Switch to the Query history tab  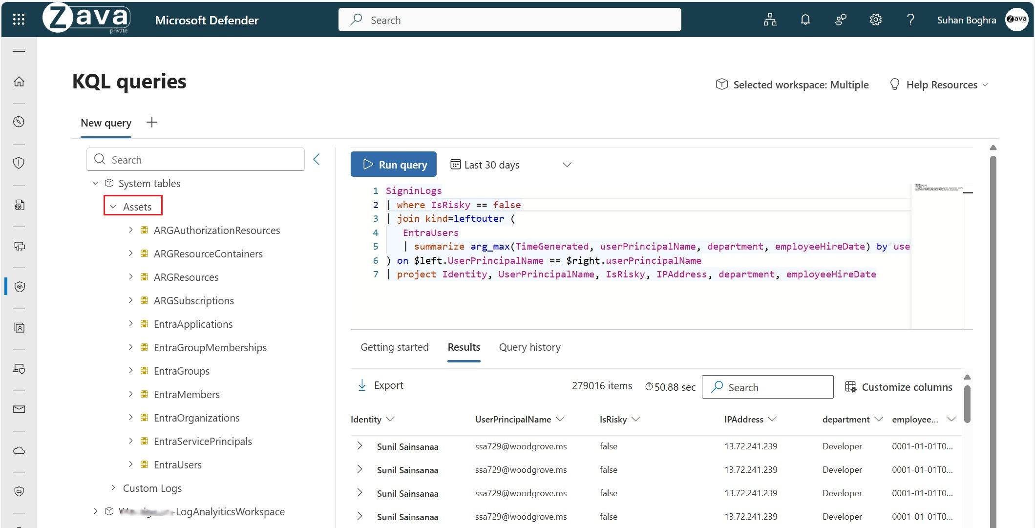click(529, 347)
